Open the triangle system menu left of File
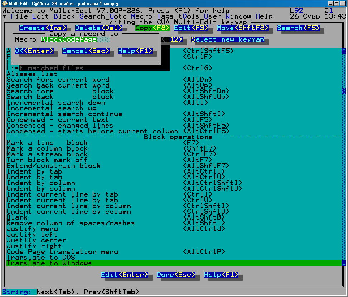 pos(4,16)
